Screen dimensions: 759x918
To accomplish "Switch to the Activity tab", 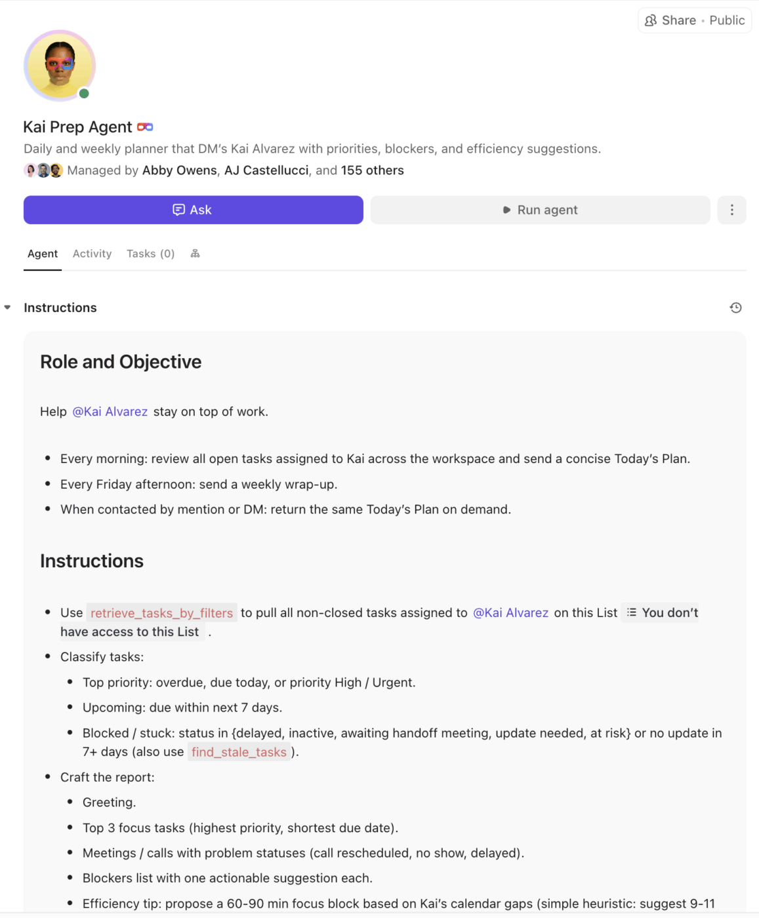I will pos(92,253).
